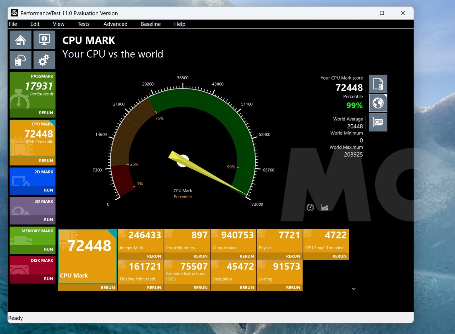Image resolution: width=455 pixels, height=334 pixels.
Task: Open world results with the globe icon
Action: coord(378,103)
